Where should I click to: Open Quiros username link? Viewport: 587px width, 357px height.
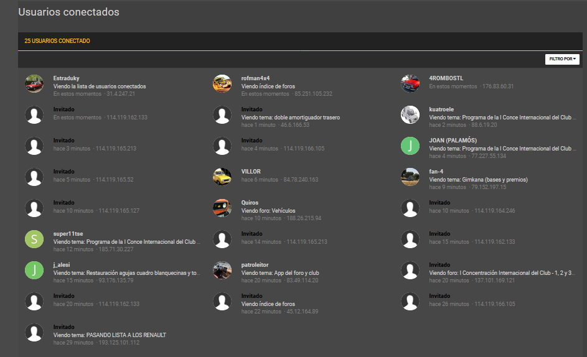250,203
